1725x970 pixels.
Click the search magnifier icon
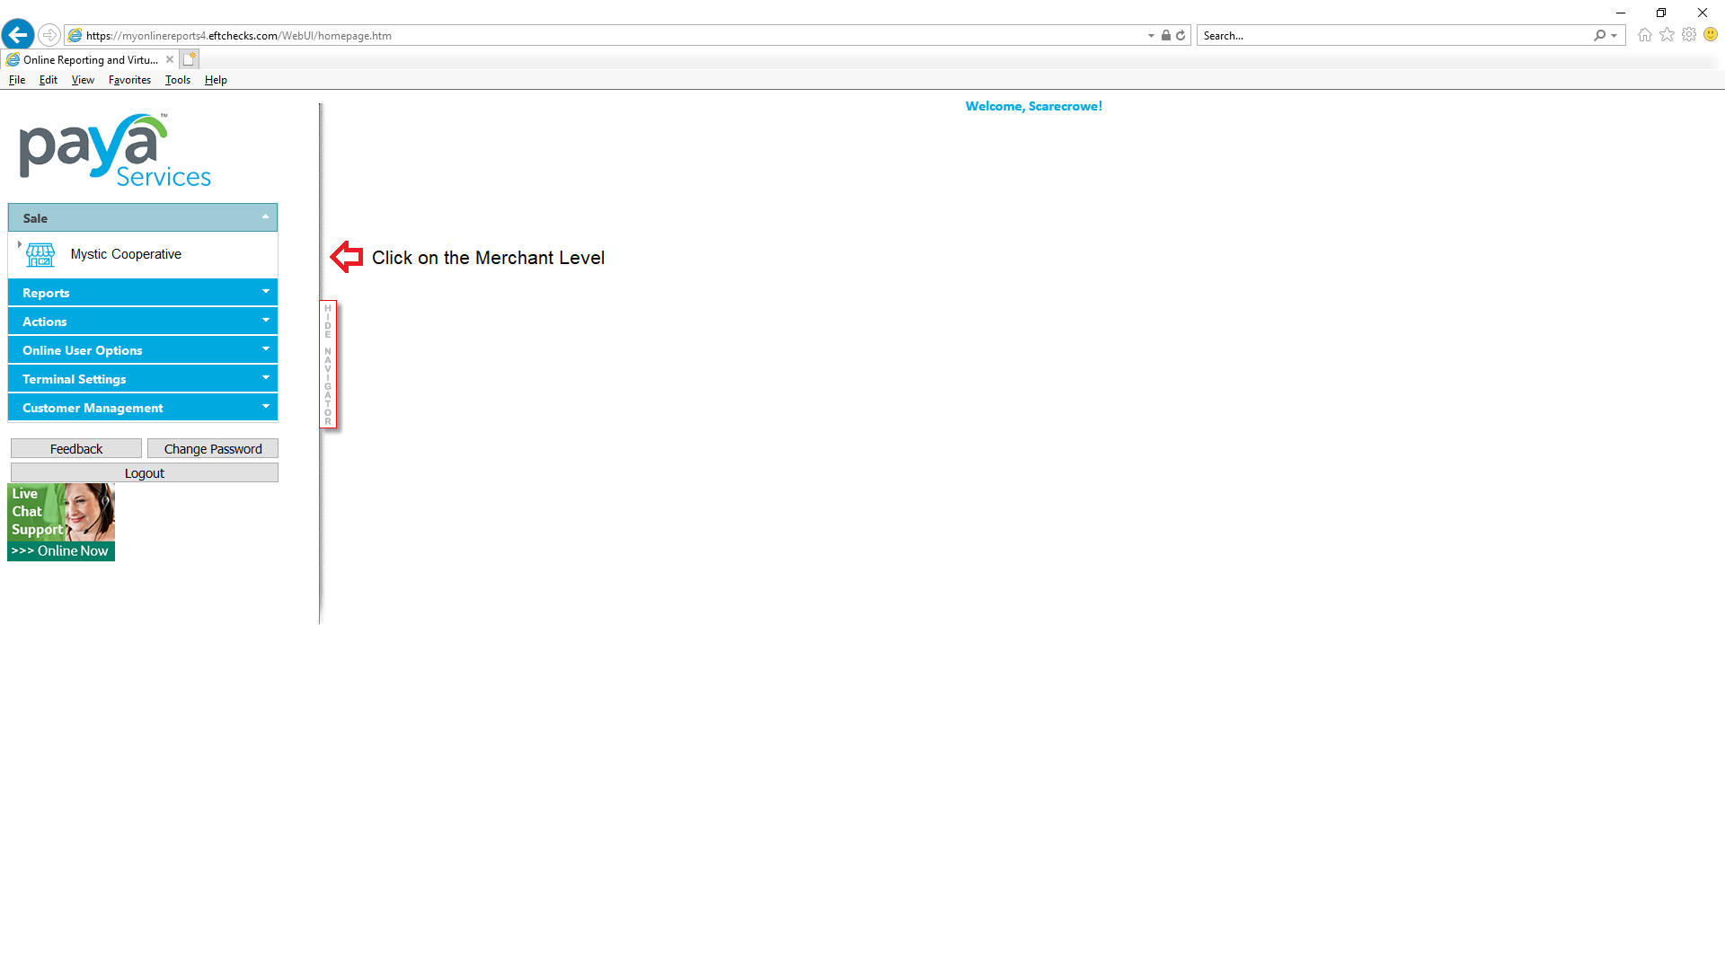1599,36
